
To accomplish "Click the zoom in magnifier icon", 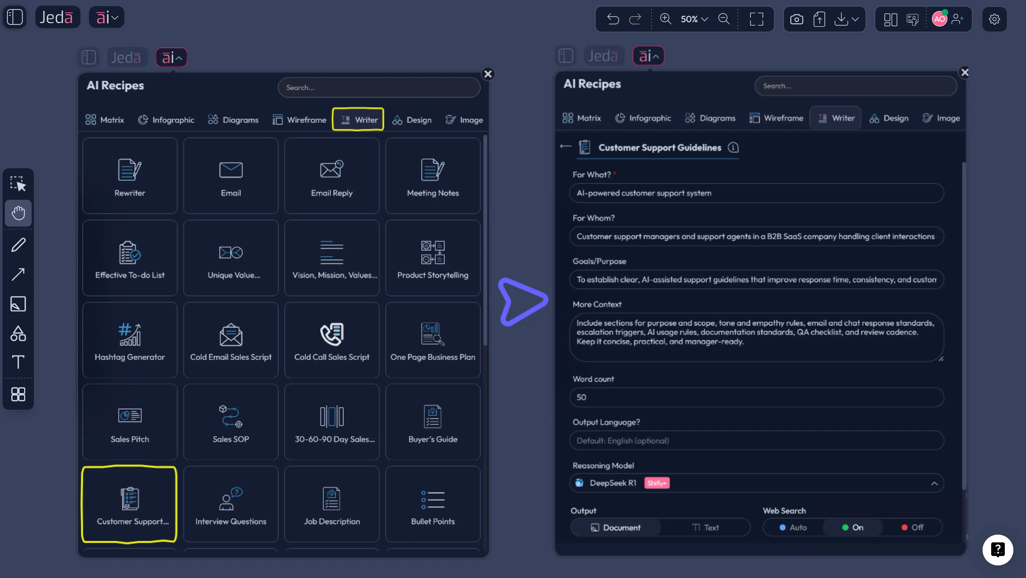I will (665, 19).
